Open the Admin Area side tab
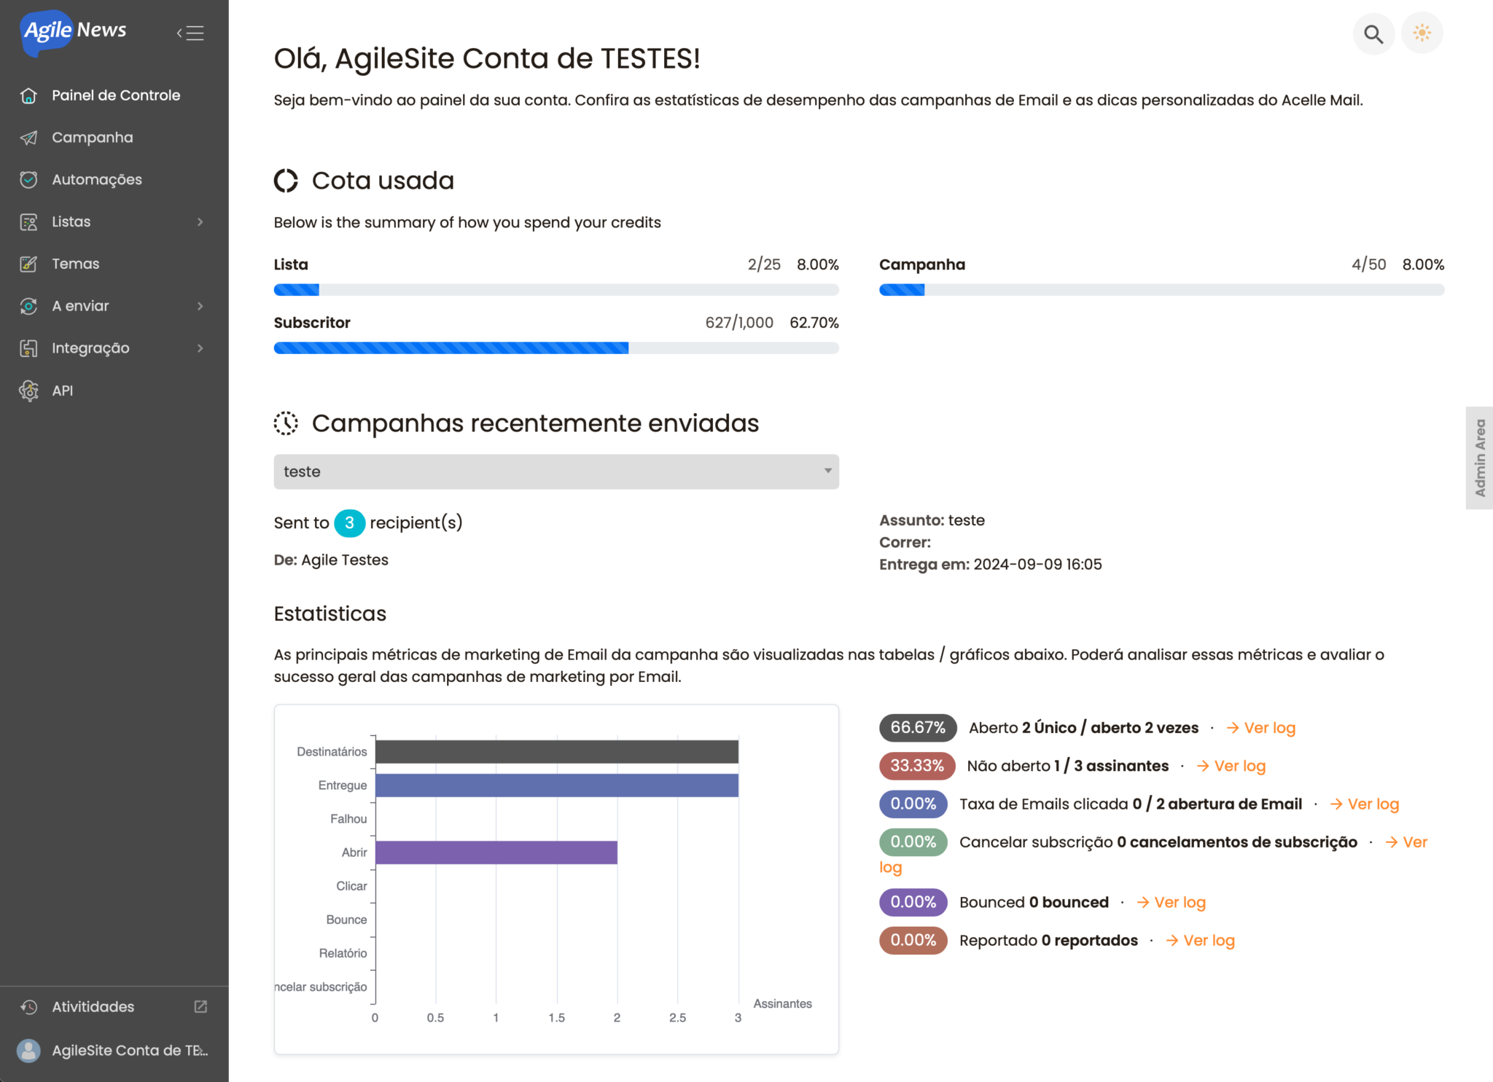Viewport: 1493px width, 1082px height. (1479, 458)
